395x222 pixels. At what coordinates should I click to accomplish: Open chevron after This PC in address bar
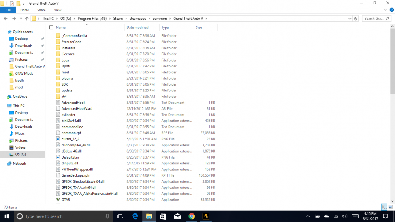pos(57,19)
